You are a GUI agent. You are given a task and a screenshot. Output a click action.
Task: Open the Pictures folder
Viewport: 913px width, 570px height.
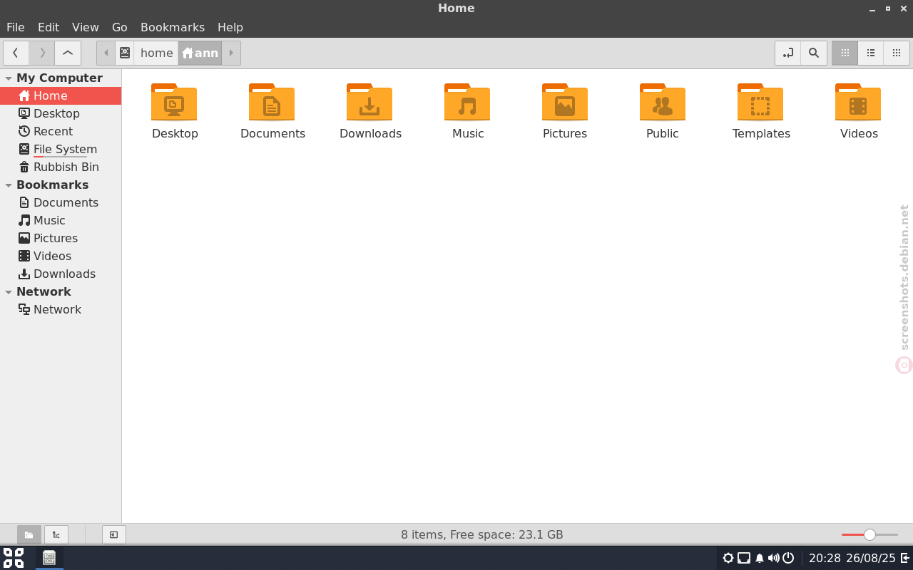coord(565,111)
